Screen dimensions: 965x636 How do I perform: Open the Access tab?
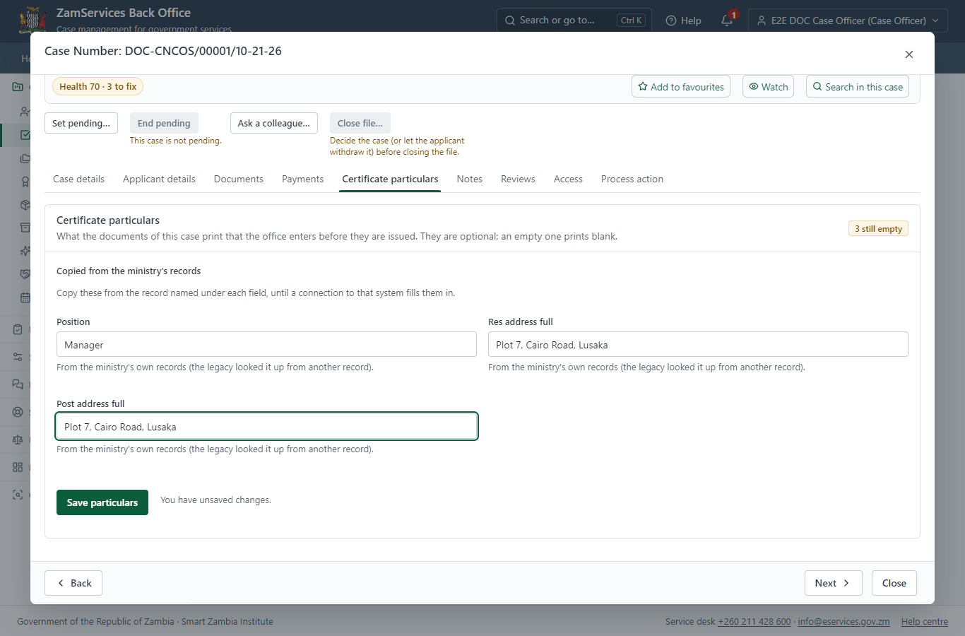(x=568, y=179)
